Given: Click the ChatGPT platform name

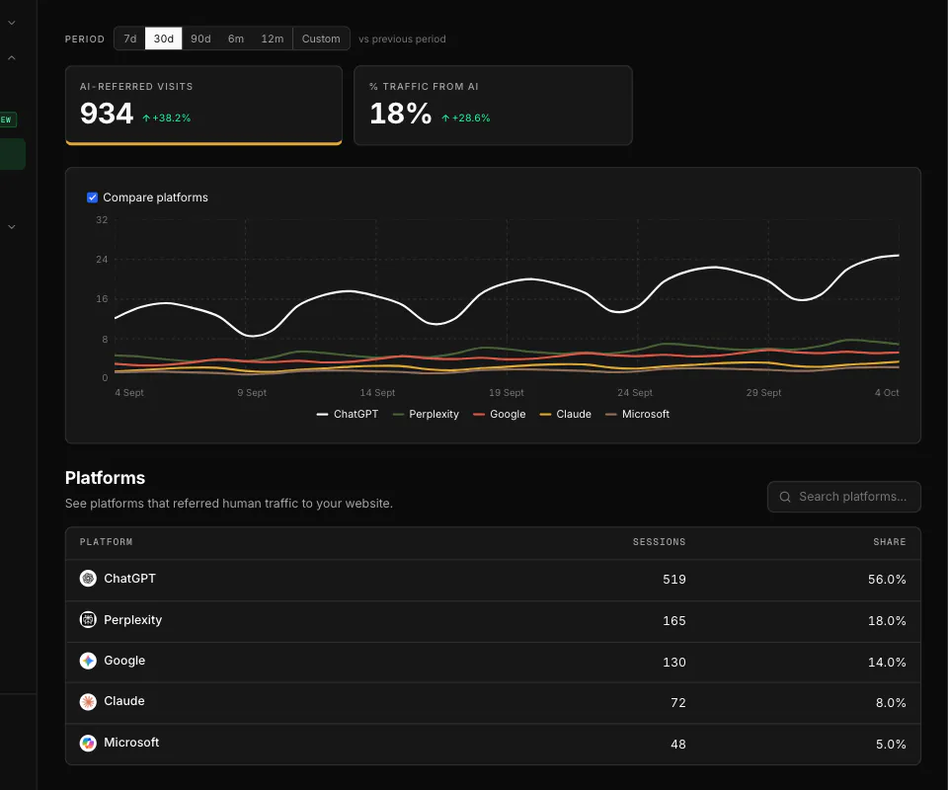Looking at the screenshot, I should pos(129,579).
